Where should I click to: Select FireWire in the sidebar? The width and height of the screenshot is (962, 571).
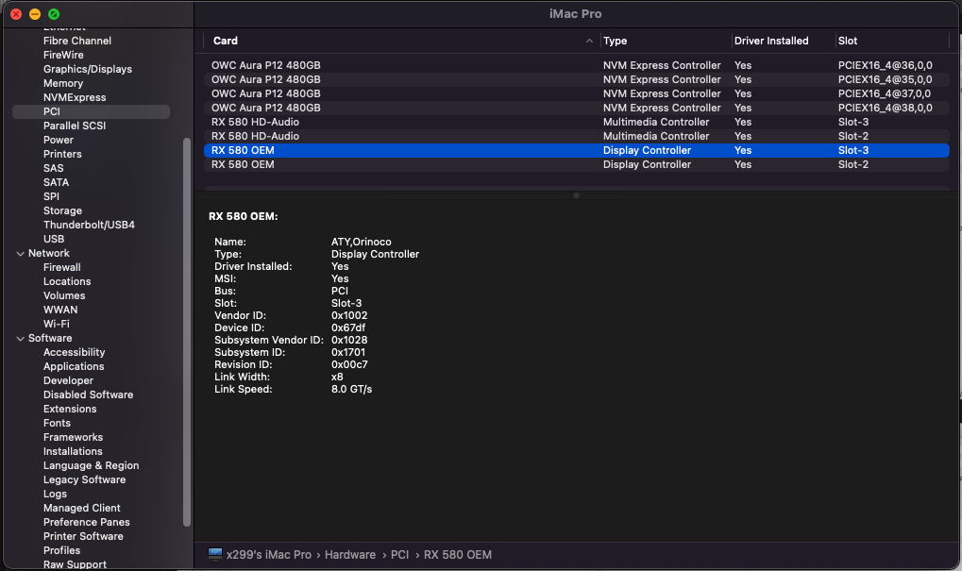(63, 55)
